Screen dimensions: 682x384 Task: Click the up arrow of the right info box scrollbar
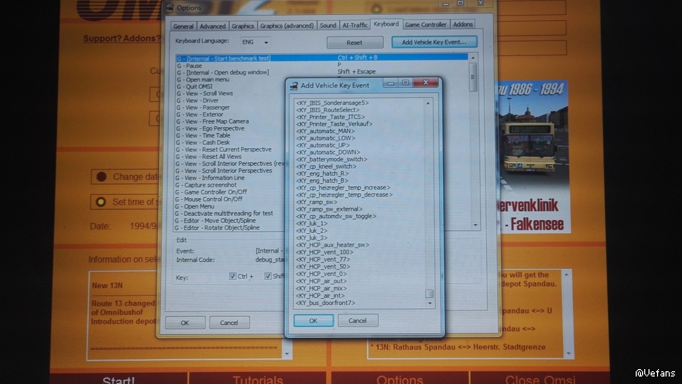click(x=566, y=275)
